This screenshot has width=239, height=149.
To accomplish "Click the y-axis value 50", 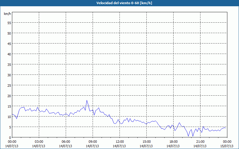I will (9, 33).
